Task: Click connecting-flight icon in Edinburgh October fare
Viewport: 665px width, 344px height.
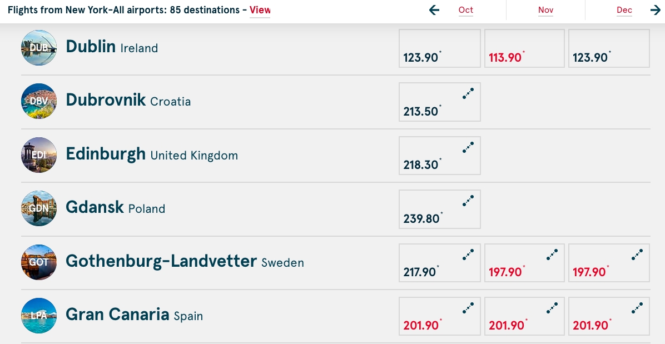Action: click(468, 147)
